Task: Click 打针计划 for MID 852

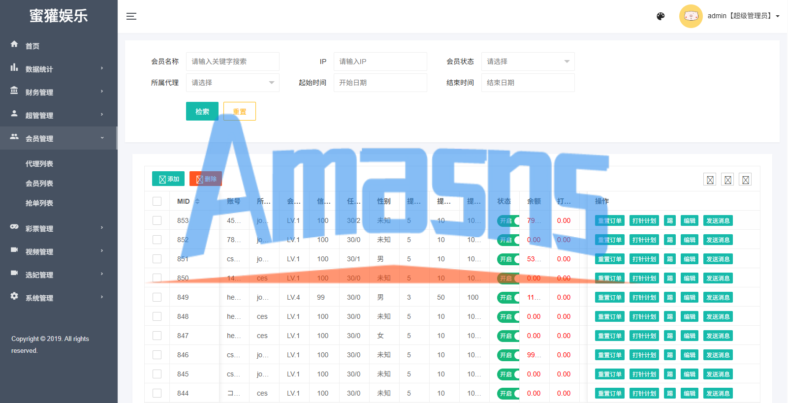Action: coord(644,240)
